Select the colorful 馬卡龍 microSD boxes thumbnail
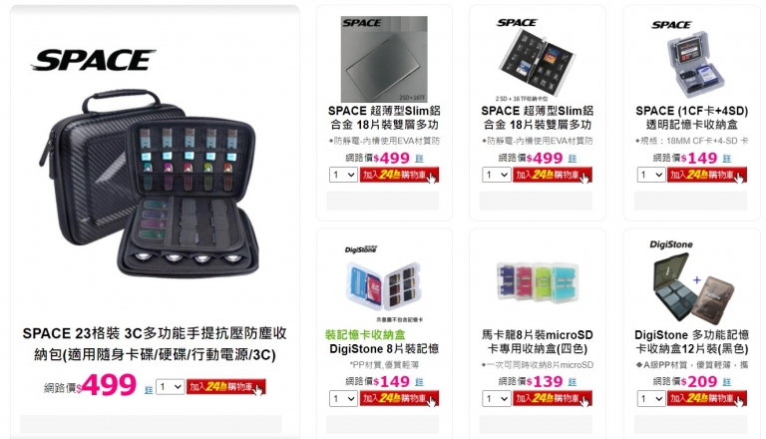Image resolution: width=766 pixels, height=439 pixels. (537, 282)
